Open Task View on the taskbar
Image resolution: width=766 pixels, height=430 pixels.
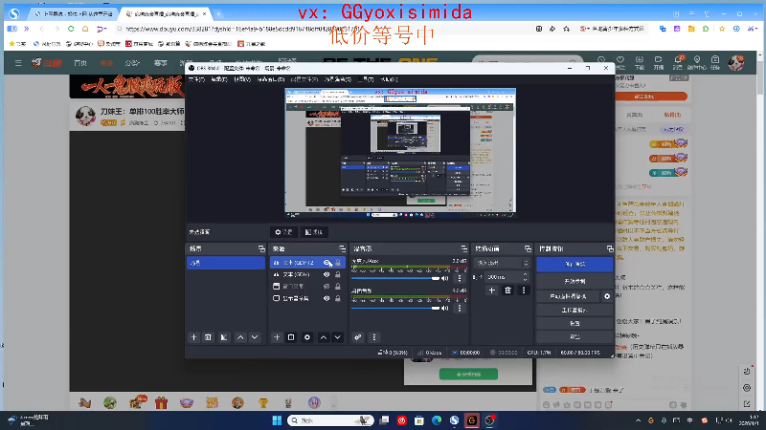(x=385, y=420)
